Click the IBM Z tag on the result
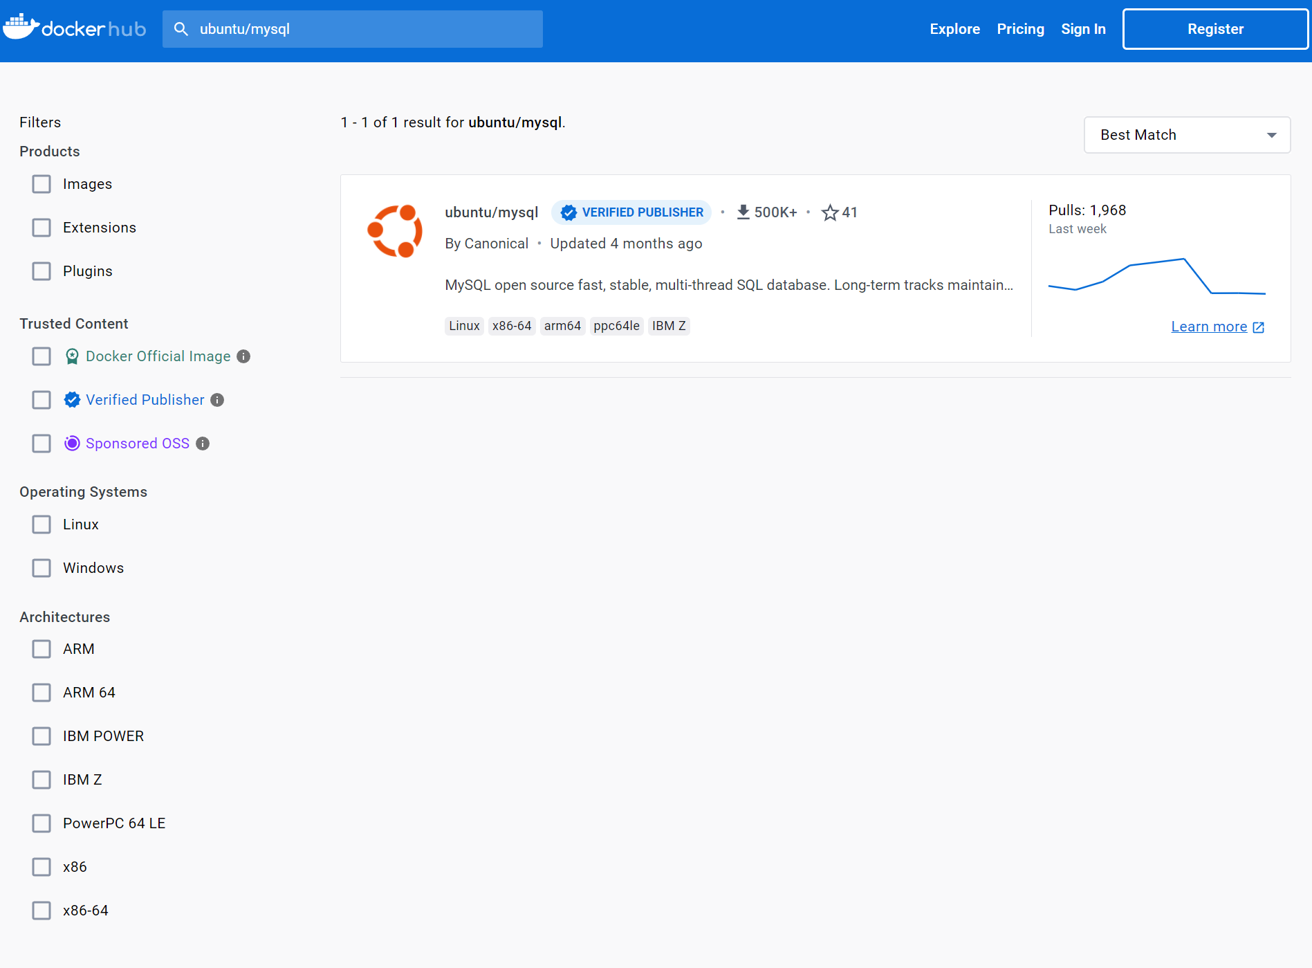 [x=669, y=326]
